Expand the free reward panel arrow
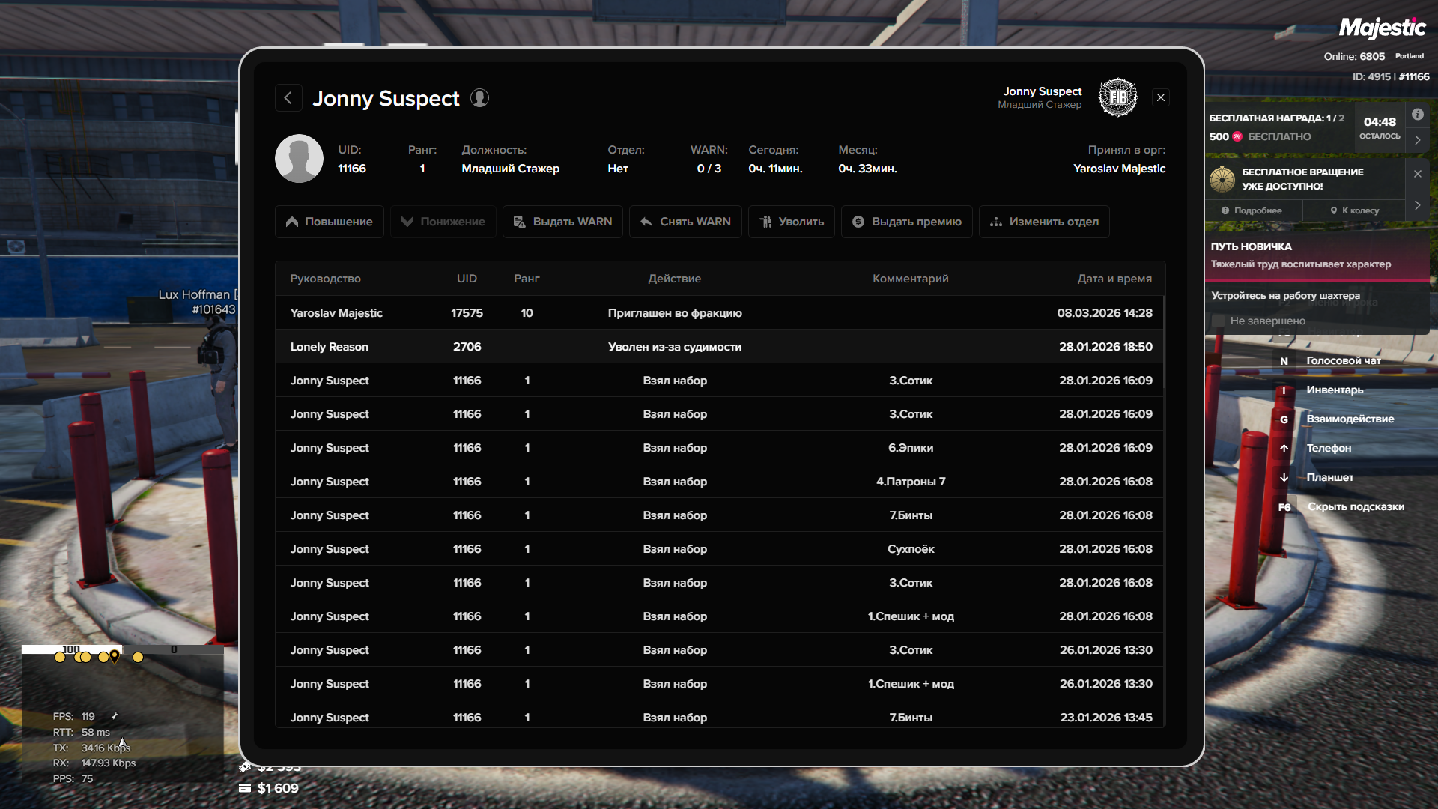Viewport: 1438px width, 809px height. point(1418,140)
